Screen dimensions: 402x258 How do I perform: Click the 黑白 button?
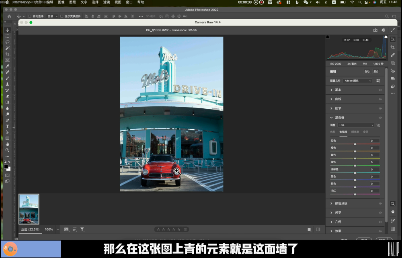pos(376,71)
